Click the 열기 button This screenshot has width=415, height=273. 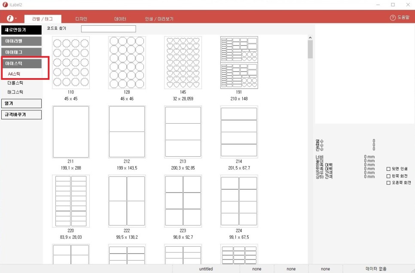(21, 103)
